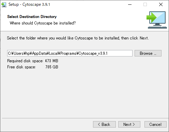Cancel the Cytoscape installation
The image size is (169, 132).
(x=155, y=125)
